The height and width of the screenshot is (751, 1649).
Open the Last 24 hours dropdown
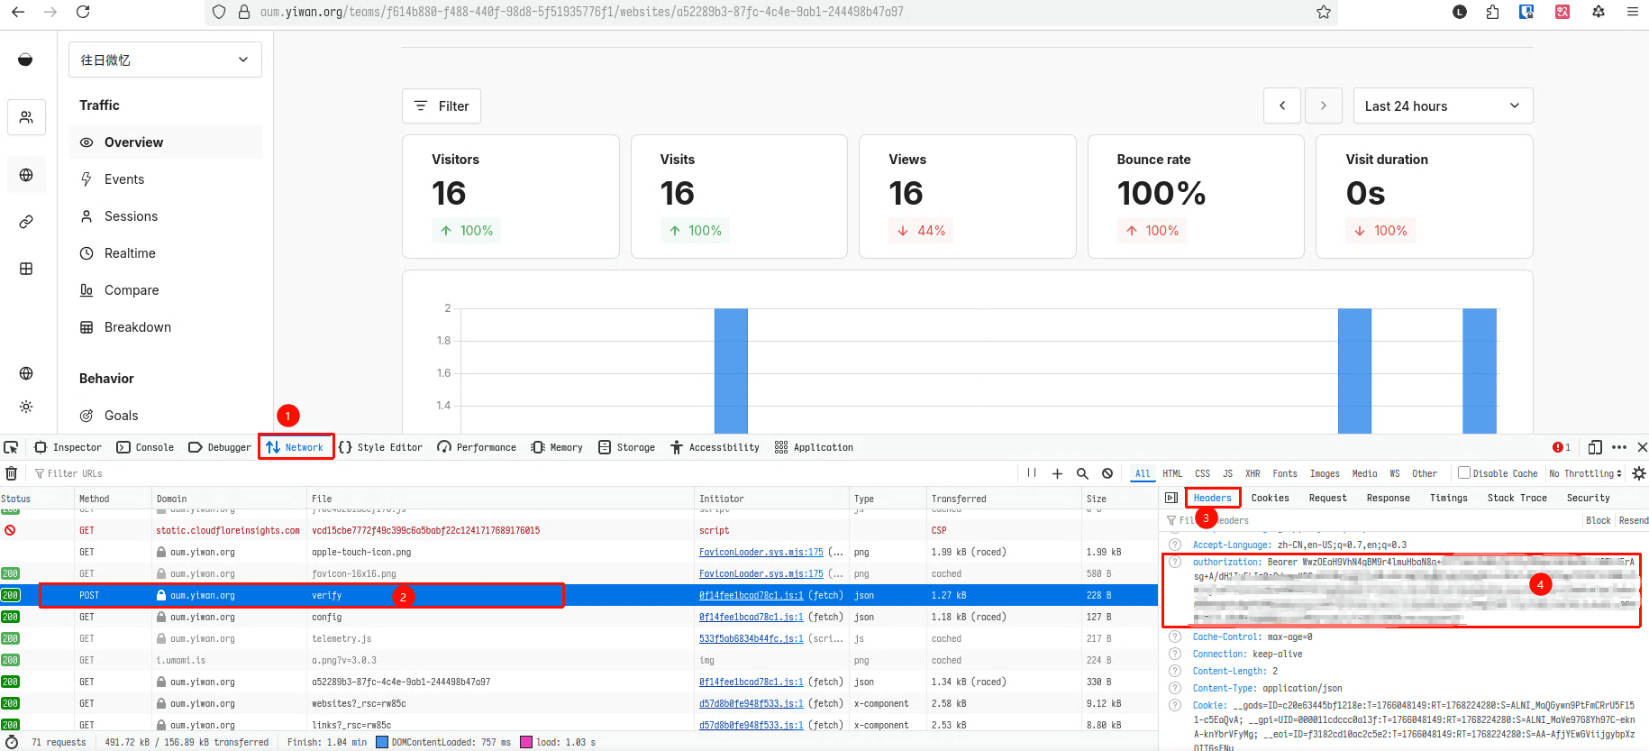1442,106
